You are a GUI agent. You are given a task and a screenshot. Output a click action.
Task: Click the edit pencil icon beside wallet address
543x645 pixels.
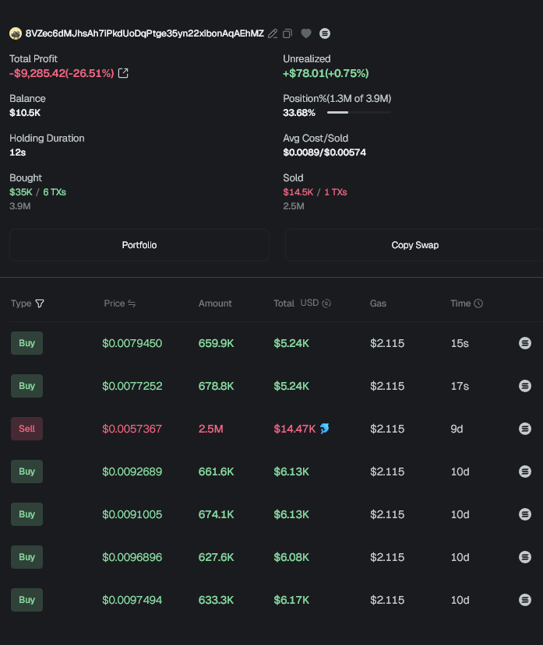tap(273, 33)
